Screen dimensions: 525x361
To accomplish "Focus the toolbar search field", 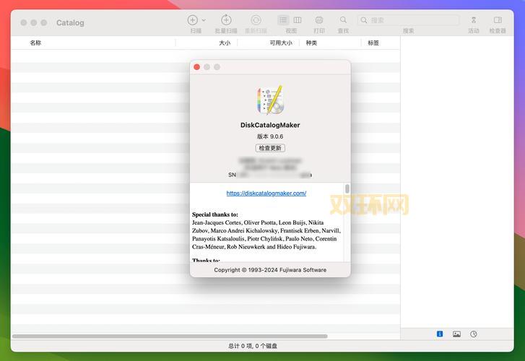I will pyautogui.click(x=408, y=20).
